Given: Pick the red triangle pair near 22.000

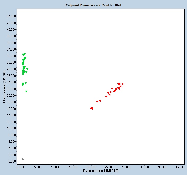Looking at the screenshot, I should click(x=98, y=101).
